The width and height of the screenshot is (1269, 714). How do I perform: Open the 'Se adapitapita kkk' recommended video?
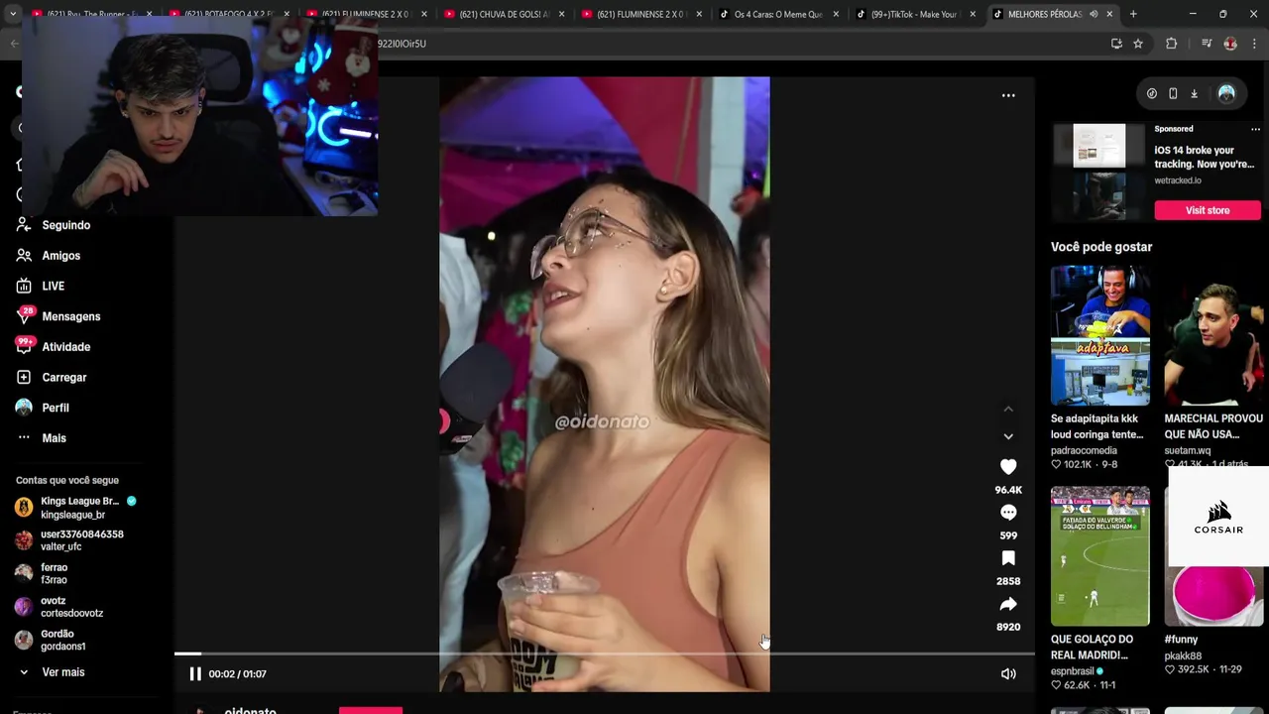[1099, 335]
